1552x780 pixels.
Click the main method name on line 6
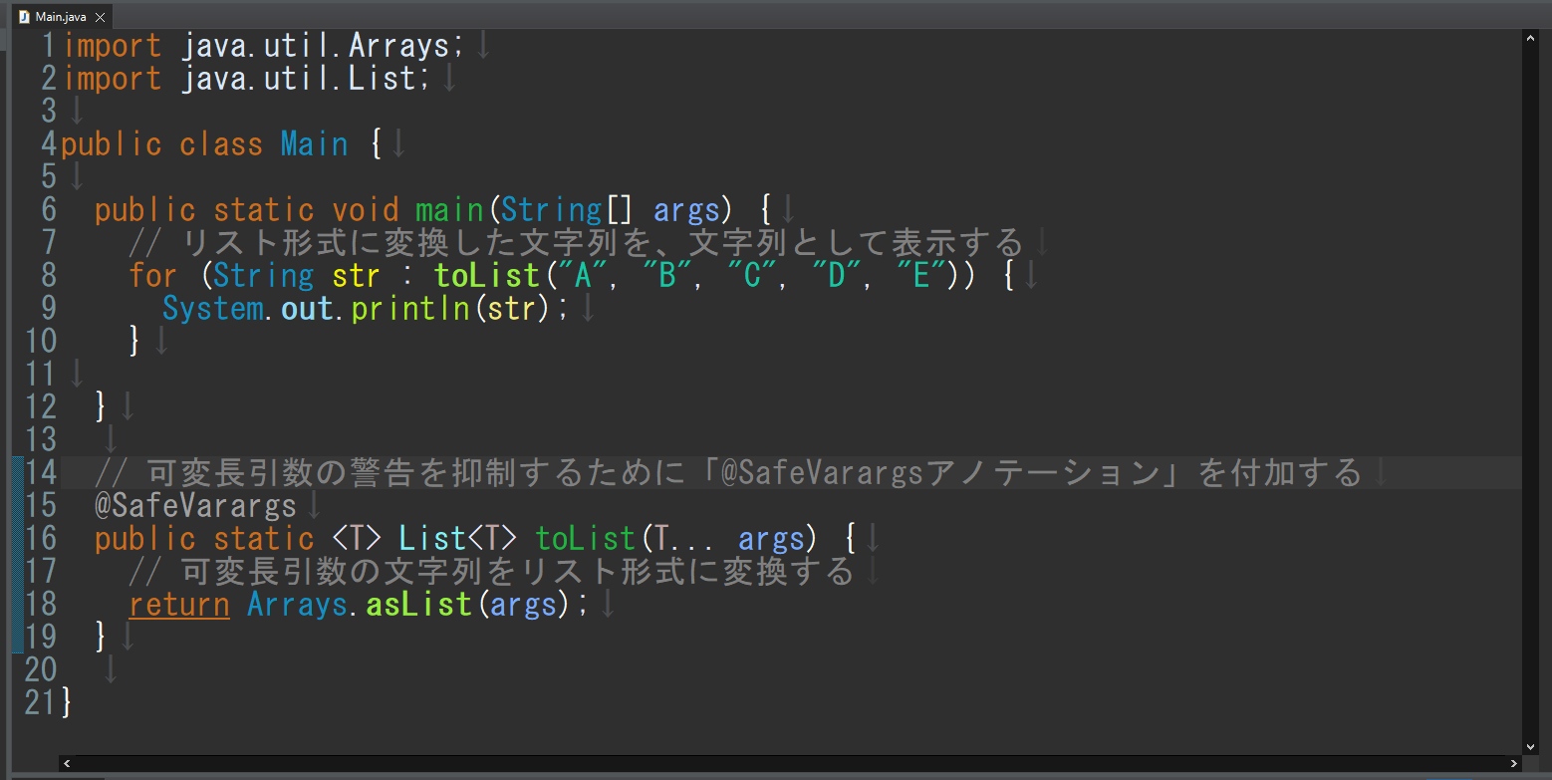pyautogui.click(x=448, y=209)
